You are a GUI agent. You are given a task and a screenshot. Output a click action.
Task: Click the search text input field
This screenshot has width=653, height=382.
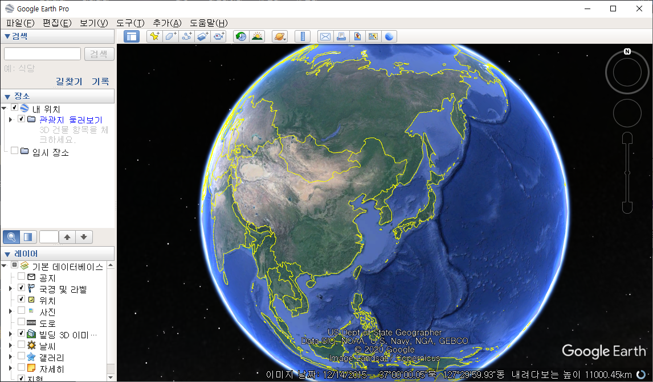point(43,53)
